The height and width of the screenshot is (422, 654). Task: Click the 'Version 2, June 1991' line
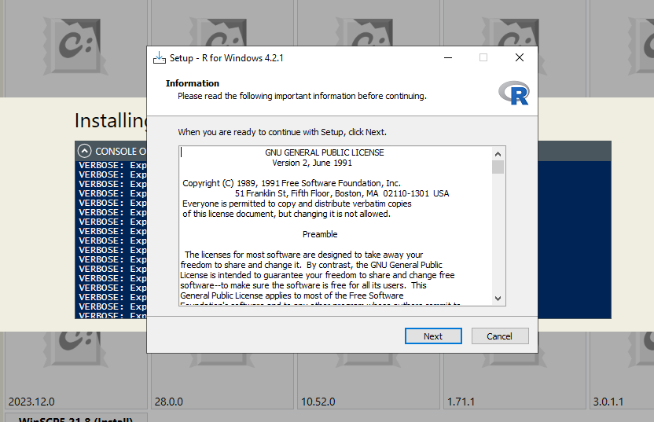pyautogui.click(x=312, y=163)
